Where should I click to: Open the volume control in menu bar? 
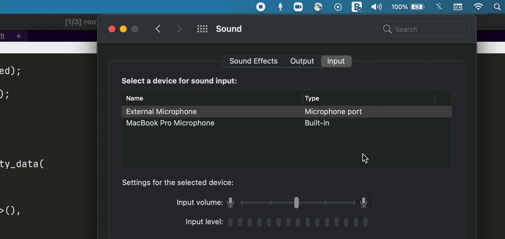pyautogui.click(x=376, y=7)
